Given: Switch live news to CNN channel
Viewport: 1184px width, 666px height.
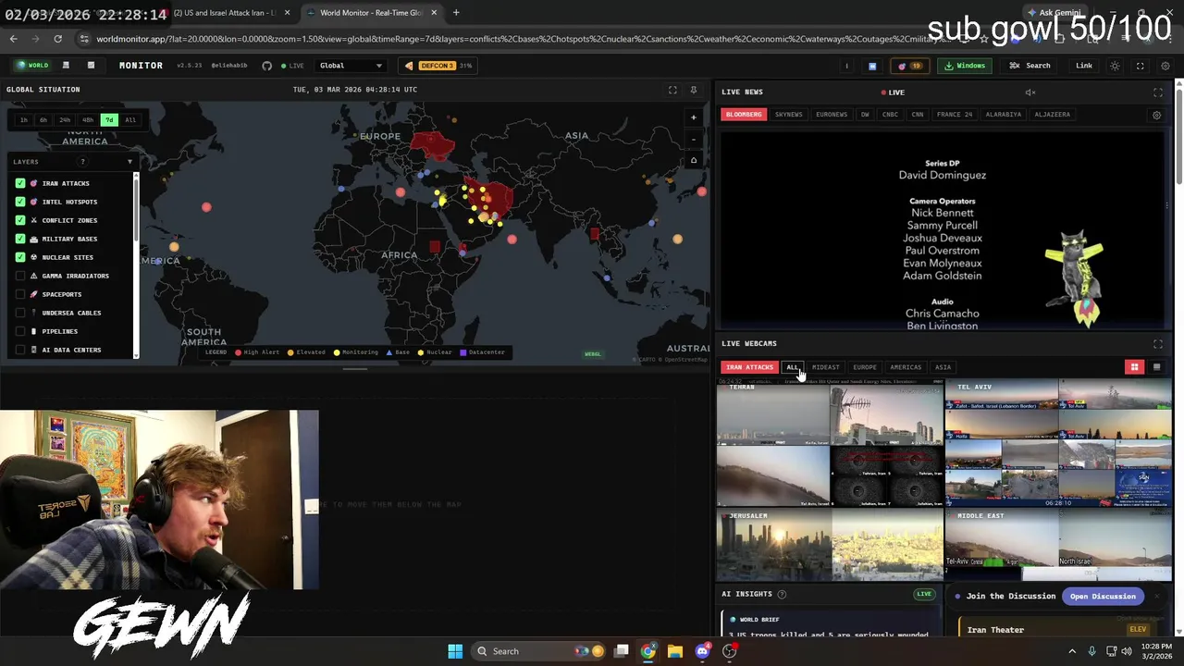Looking at the screenshot, I should pyautogui.click(x=918, y=115).
